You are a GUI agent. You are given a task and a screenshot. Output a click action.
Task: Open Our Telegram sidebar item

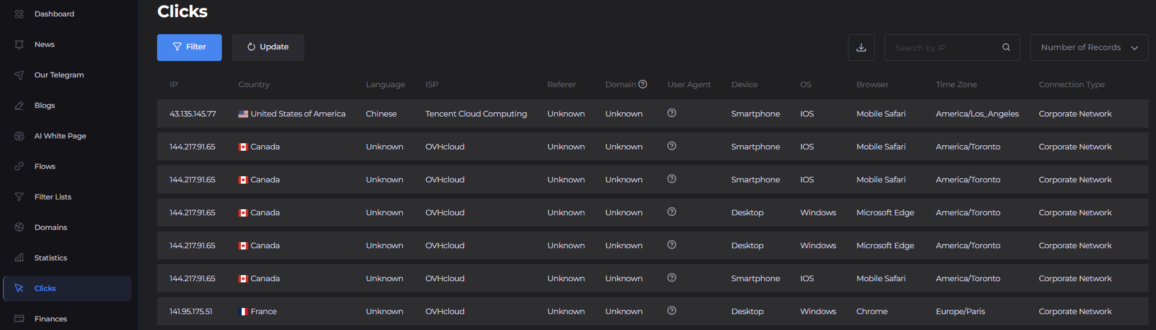(x=59, y=75)
